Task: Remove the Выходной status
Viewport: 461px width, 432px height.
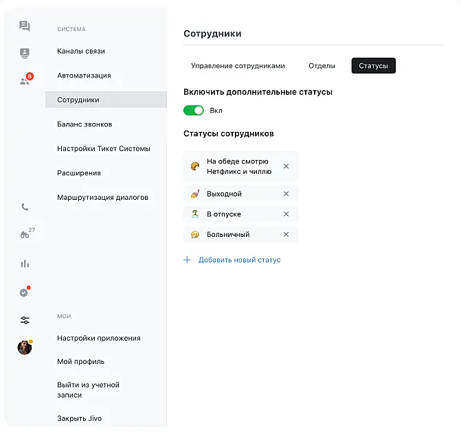Action: point(286,194)
